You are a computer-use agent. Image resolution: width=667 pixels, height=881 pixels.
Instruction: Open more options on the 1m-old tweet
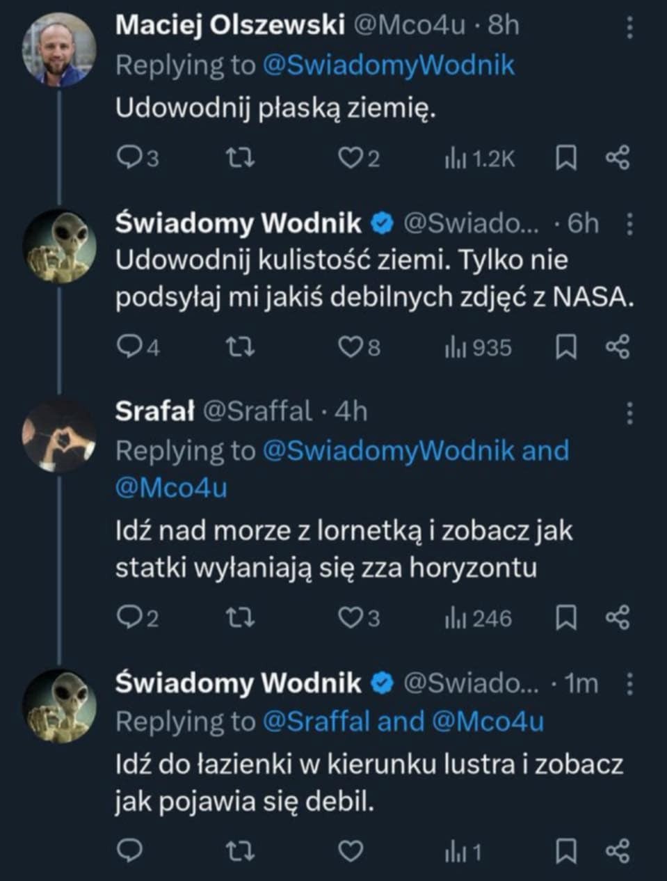click(629, 684)
